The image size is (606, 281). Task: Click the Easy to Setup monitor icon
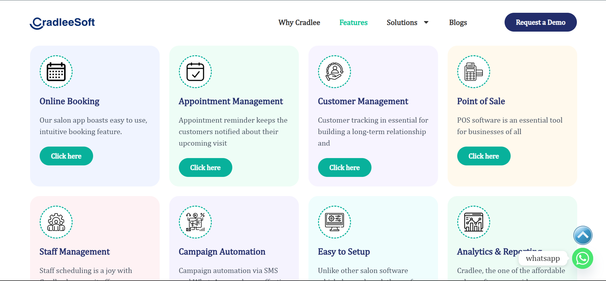coord(334,222)
